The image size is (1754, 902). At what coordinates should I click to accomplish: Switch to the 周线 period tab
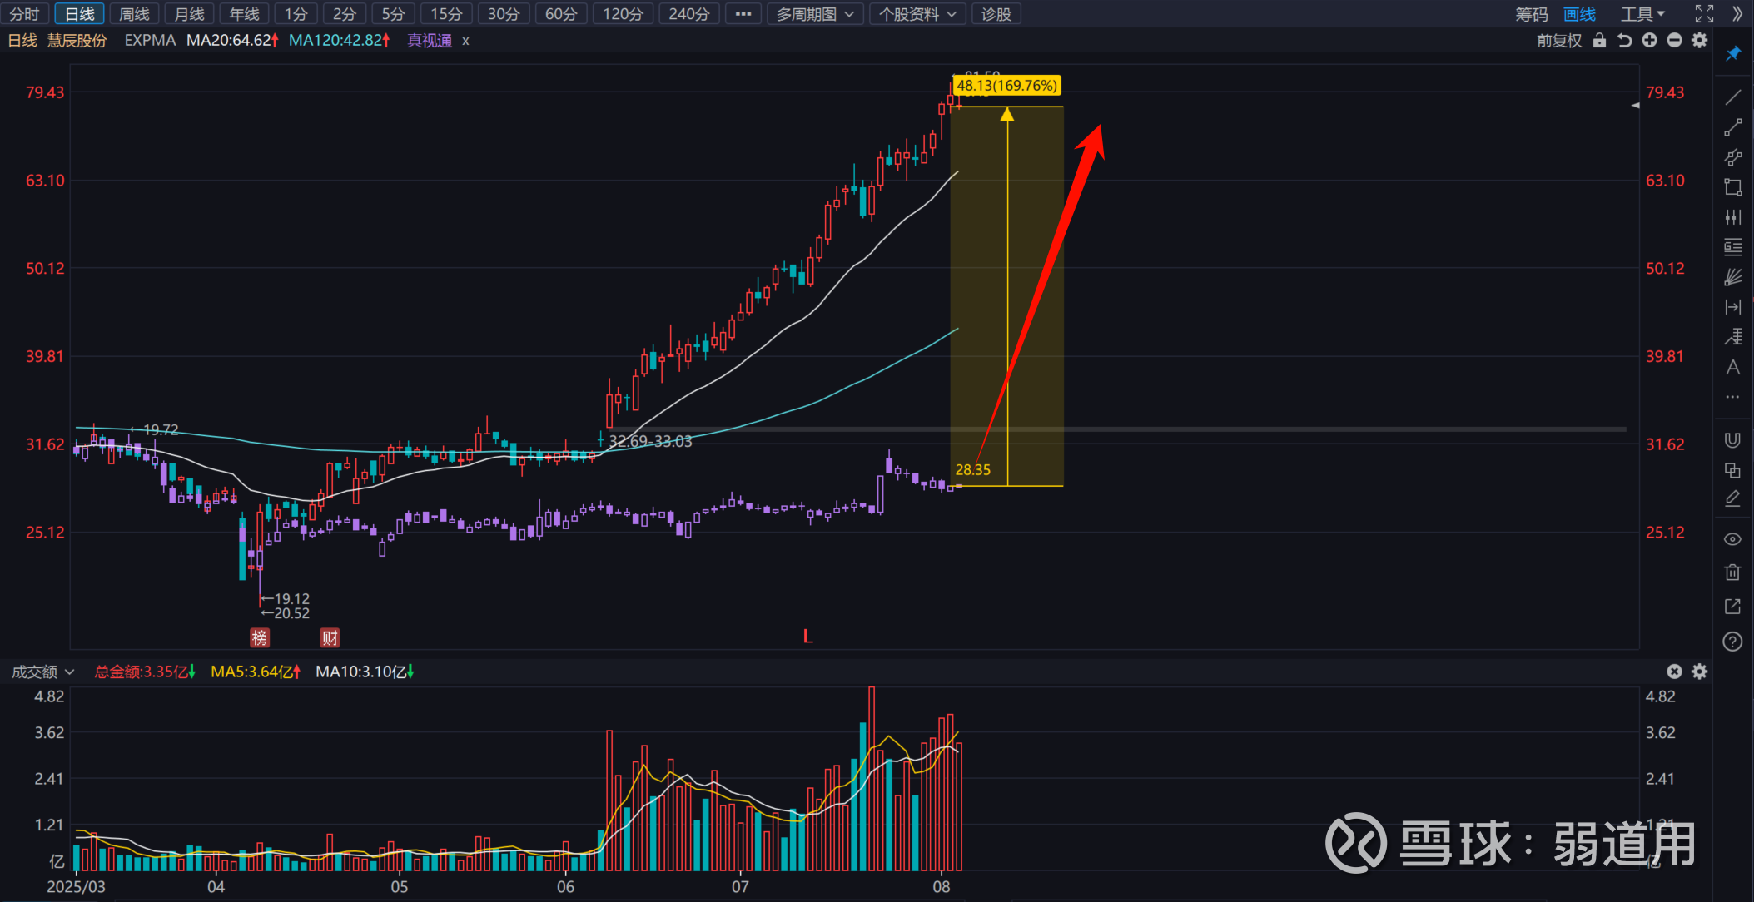coord(134,14)
